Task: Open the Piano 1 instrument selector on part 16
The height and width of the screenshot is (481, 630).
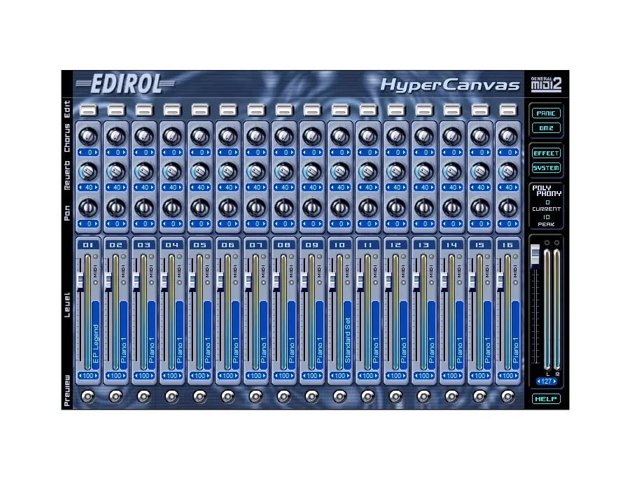Action: (x=515, y=335)
